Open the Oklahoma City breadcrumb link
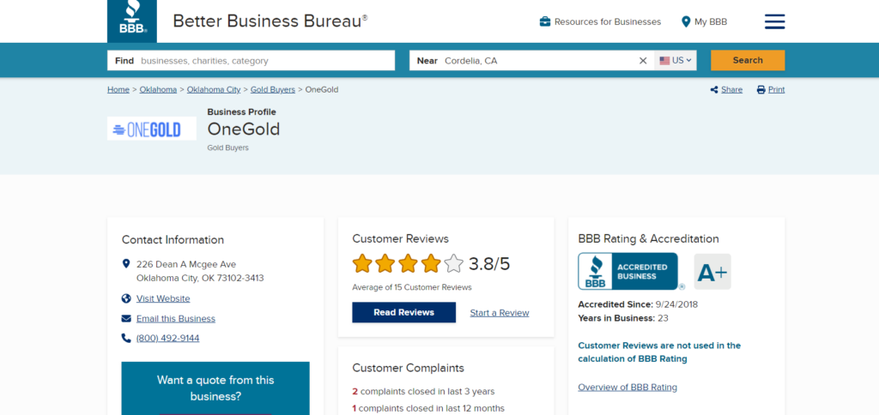The width and height of the screenshot is (879, 415). (214, 90)
